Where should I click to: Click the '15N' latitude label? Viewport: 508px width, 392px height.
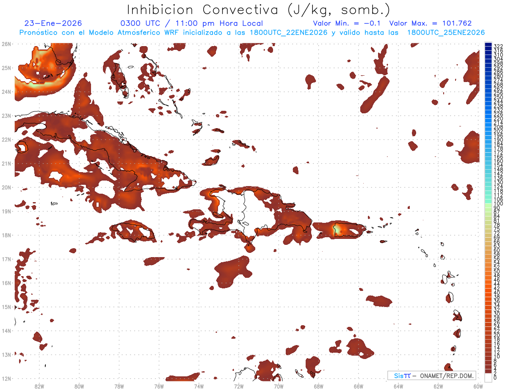pyautogui.click(x=6, y=307)
